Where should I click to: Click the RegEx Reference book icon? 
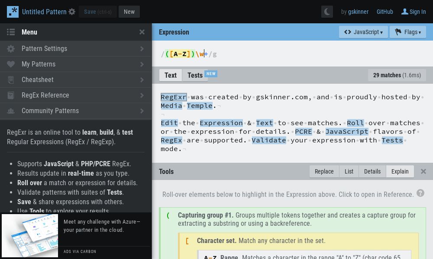(x=11, y=95)
